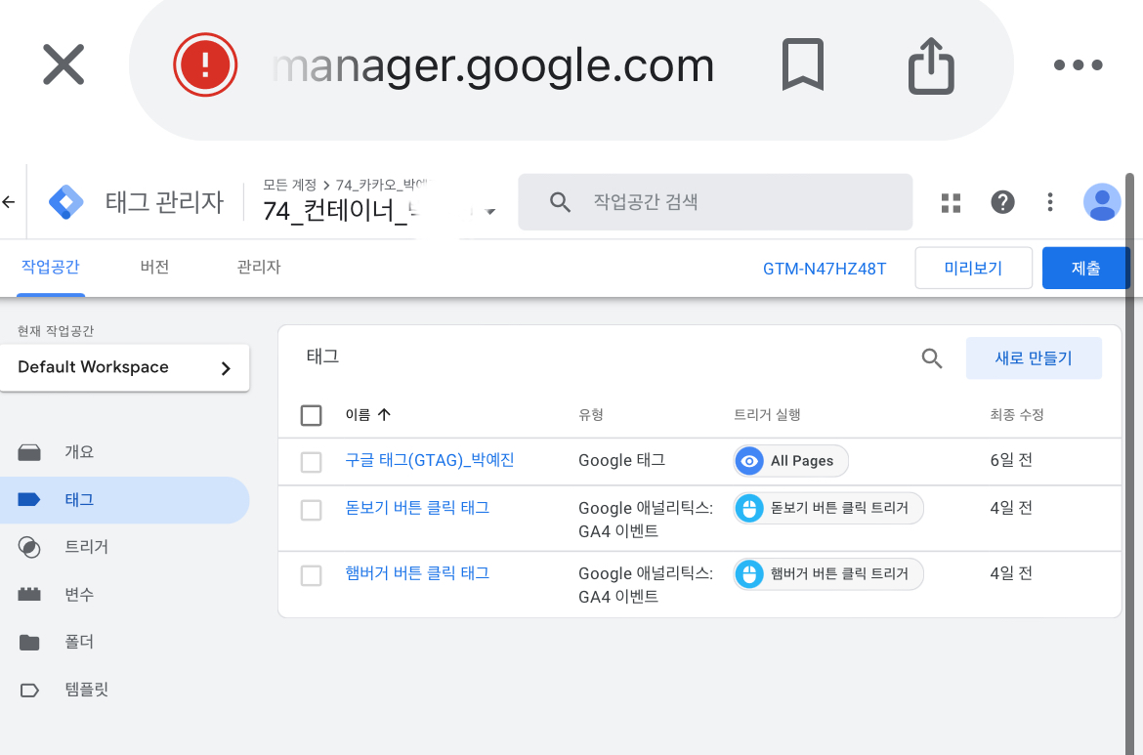Open the 돋보기 버튼 클릭 태그 link
Viewport: 1143px width, 755px height.
click(x=417, y=507)
